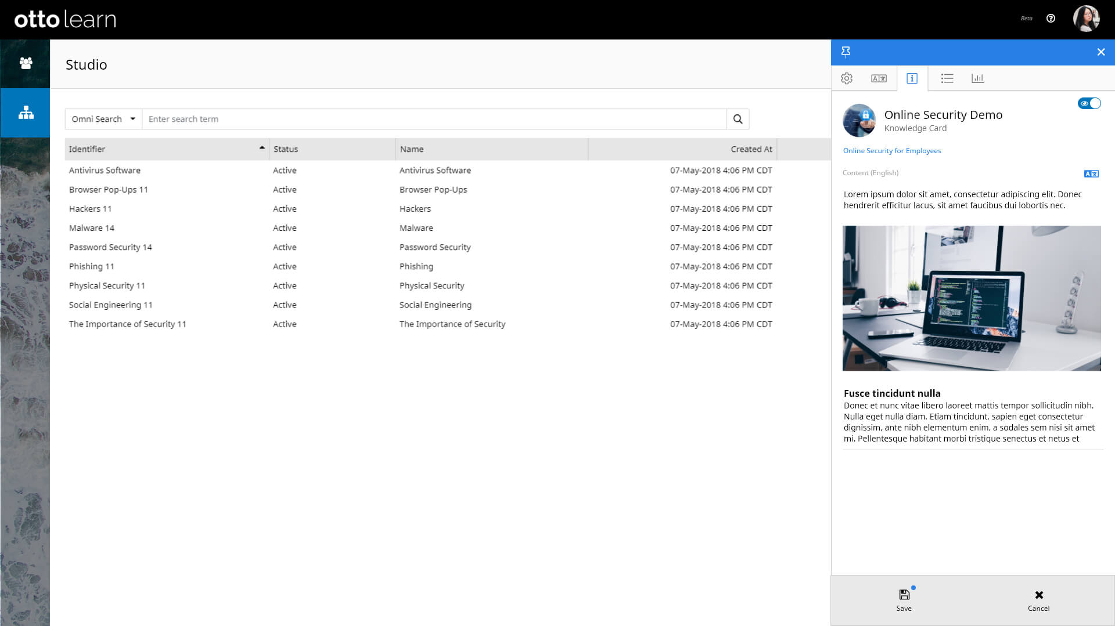Click the Studio page title
Screen dimensions: 1115x626
coord(86,64)
